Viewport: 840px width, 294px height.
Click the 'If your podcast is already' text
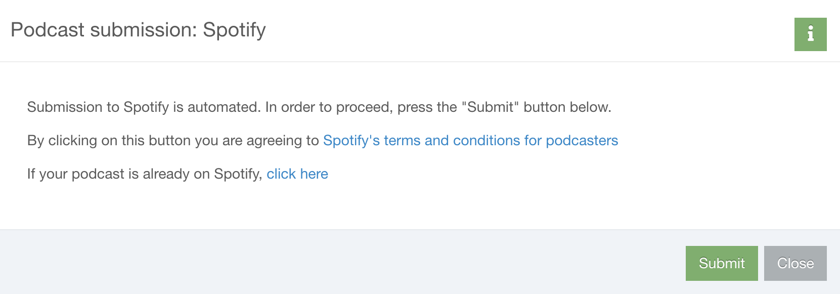[x=145, y=174]
